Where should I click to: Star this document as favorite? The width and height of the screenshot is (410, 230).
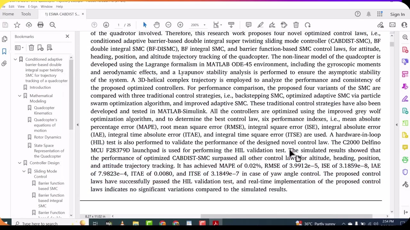(17, 25)
